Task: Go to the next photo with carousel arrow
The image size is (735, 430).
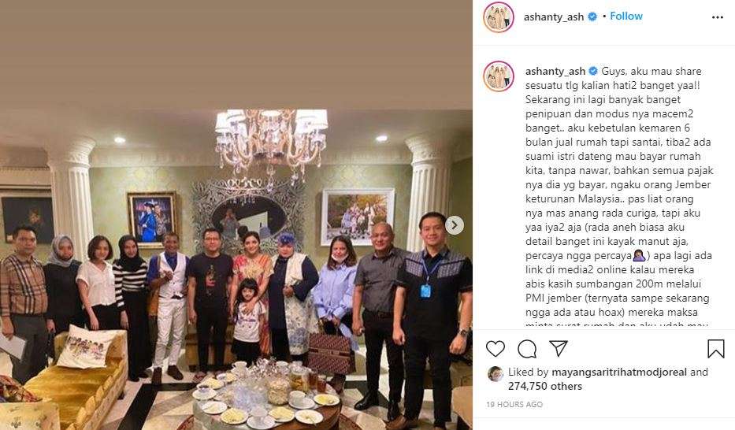Action: (x=454, y=225)
